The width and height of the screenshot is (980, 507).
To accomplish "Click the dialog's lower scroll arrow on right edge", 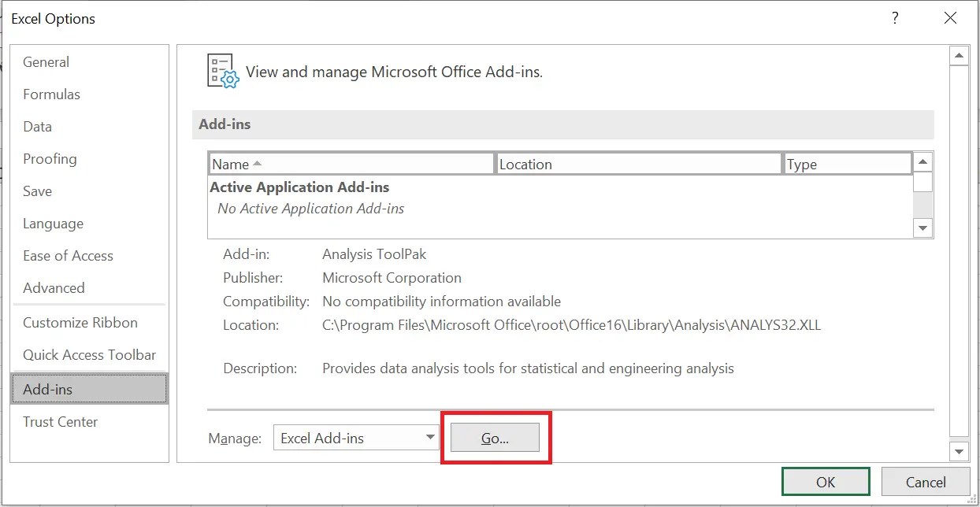I will point(959,451).
